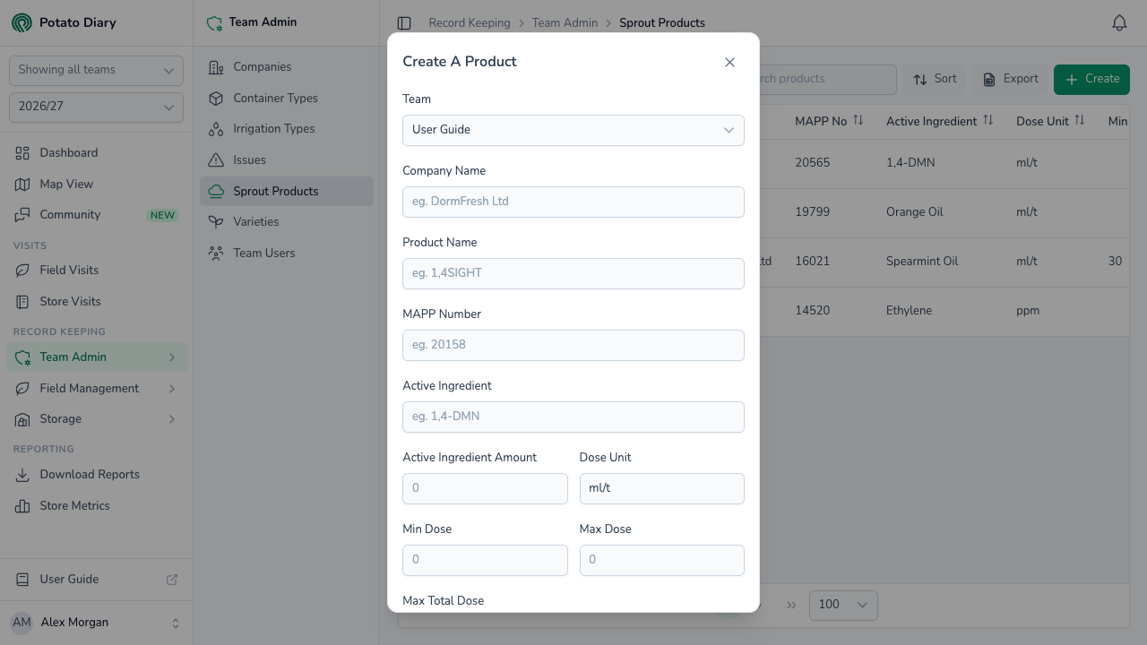Open the Alex Morgan account menu
The width and height of the screenshot is (1147, 645).
click(x=96, y=623)
